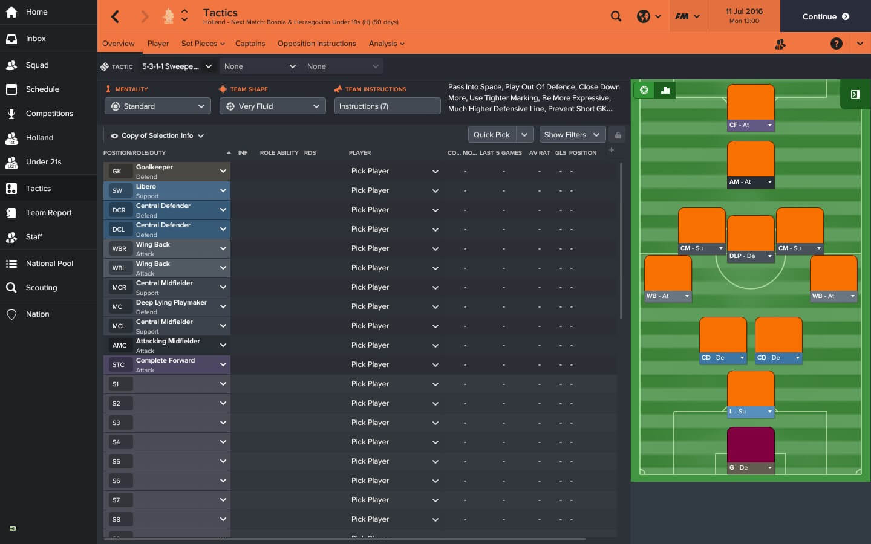871x544 pixels.
Task: Open the Set Pieces tab menu
Action: click(x=203, y=44)
